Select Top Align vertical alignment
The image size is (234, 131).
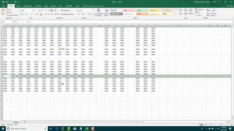(x=46, y=11)
